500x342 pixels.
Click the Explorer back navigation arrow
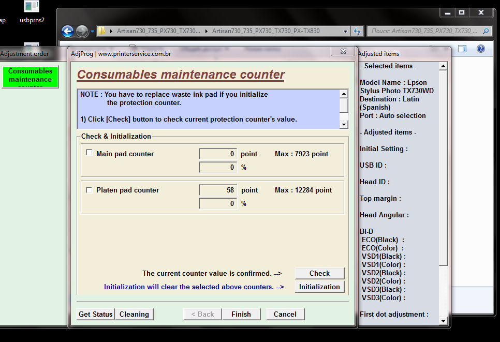click(x=67, y=31)
